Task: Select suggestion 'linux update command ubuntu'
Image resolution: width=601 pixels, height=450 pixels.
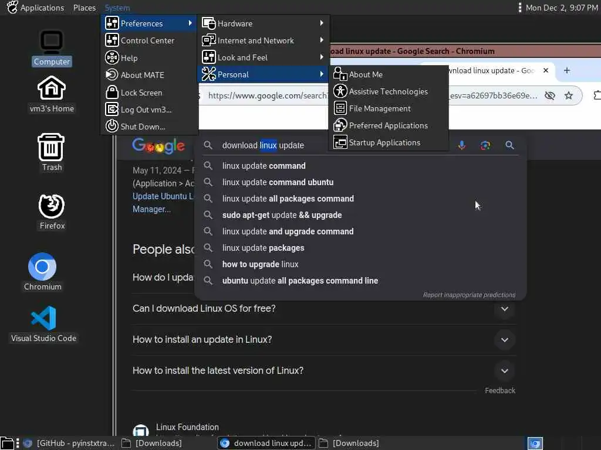Action: pyautogui.click(x=360, y=182)
